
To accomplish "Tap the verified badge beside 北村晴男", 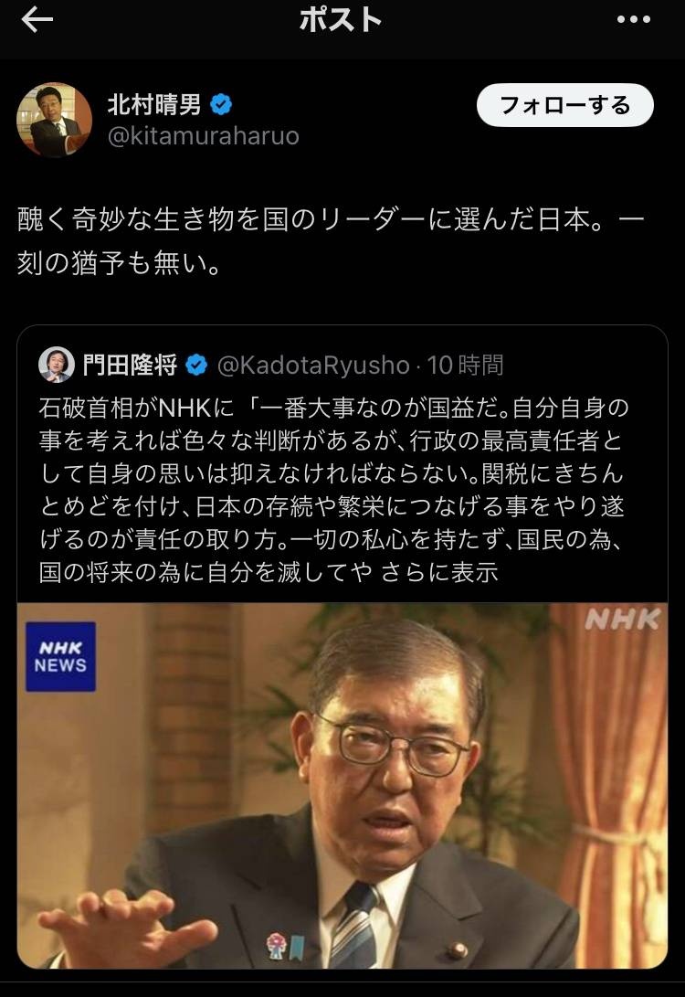I will pos(220,104).
